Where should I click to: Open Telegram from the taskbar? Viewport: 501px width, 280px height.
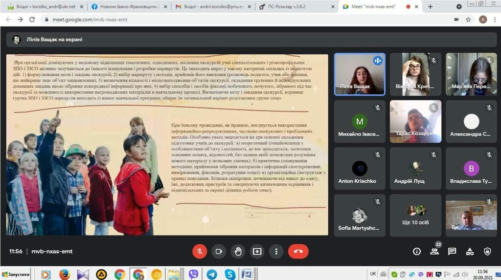(x=212, y=274)
